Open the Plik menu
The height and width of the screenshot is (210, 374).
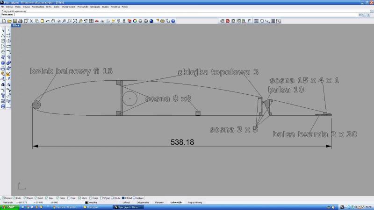pos(3,7)
